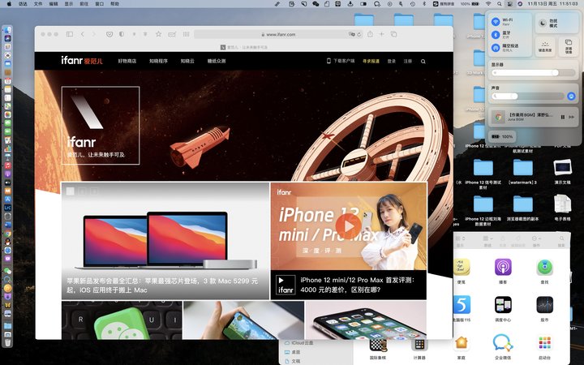
Task: Toggle the Safari sidebar button
Action: (x=69, y=34)
